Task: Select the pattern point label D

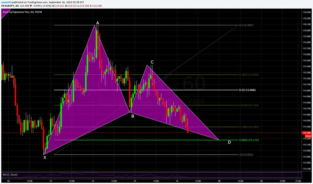Action: pyautogui.click(x=229, y=142)
